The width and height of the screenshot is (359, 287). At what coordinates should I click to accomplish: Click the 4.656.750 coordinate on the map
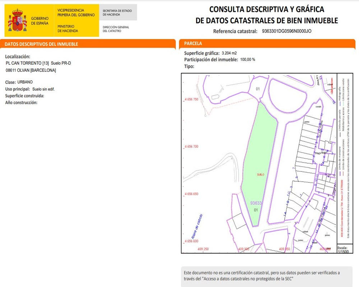pos(191,99)
